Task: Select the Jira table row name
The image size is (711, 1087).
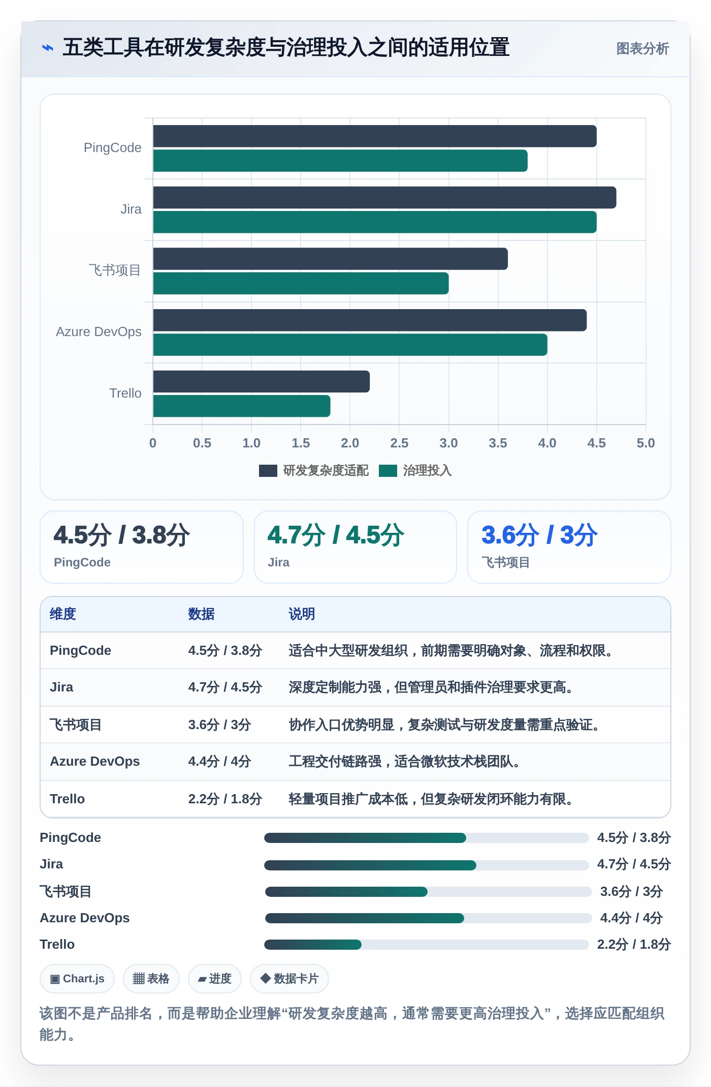Action: pyautogui.click(x=61, y=687)
